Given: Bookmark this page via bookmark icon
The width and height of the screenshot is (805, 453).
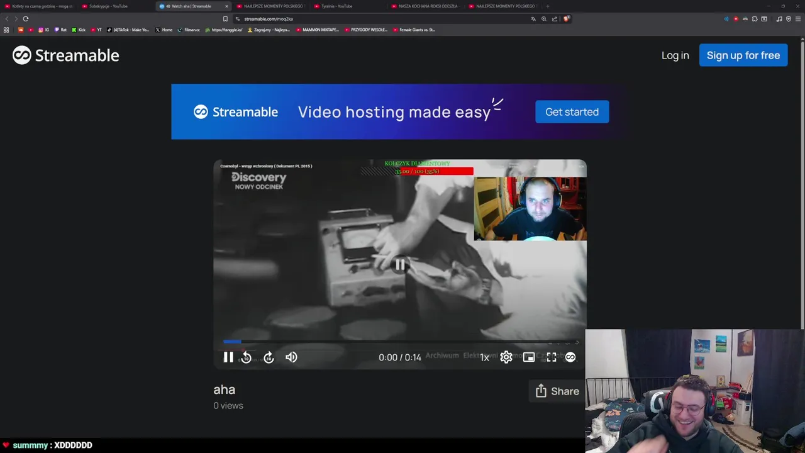Looking at the screenshot, I should [225, 19].
